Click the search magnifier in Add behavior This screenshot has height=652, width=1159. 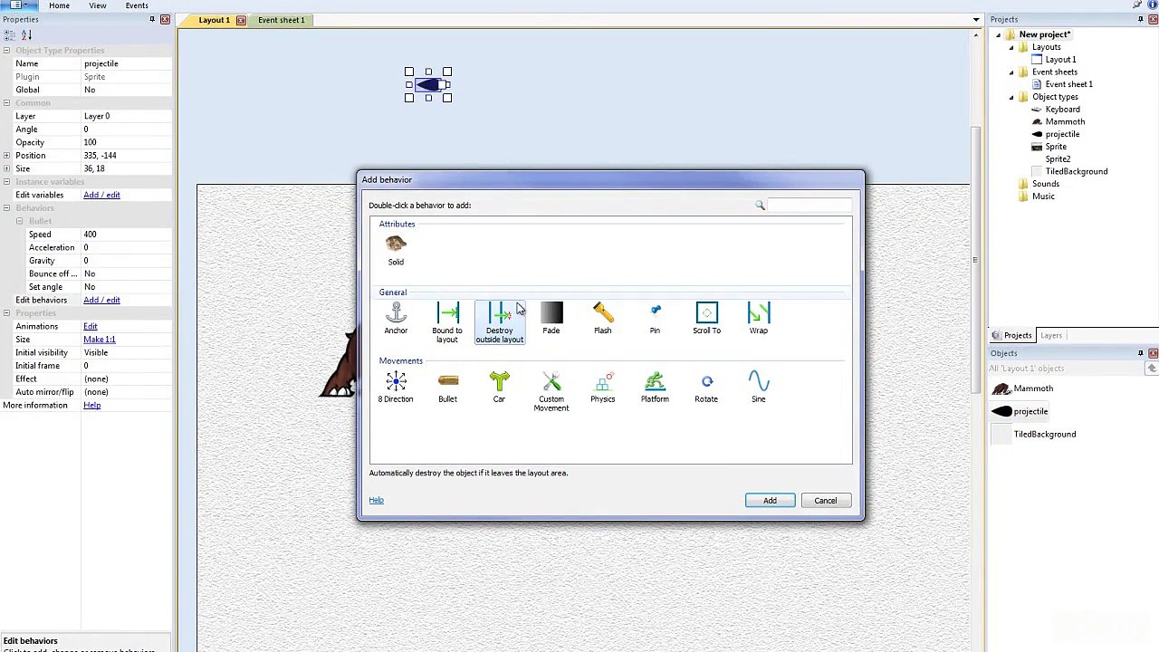(x=761, y=206)
